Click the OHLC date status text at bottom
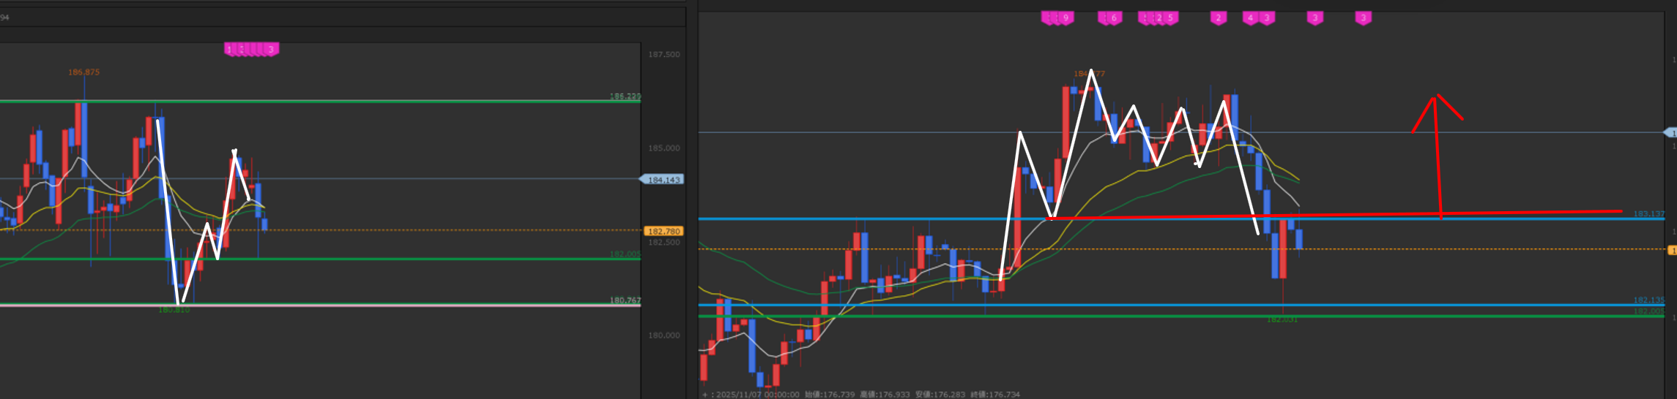The width and height of the screenshot is (1677, 399). pos(860,395)
